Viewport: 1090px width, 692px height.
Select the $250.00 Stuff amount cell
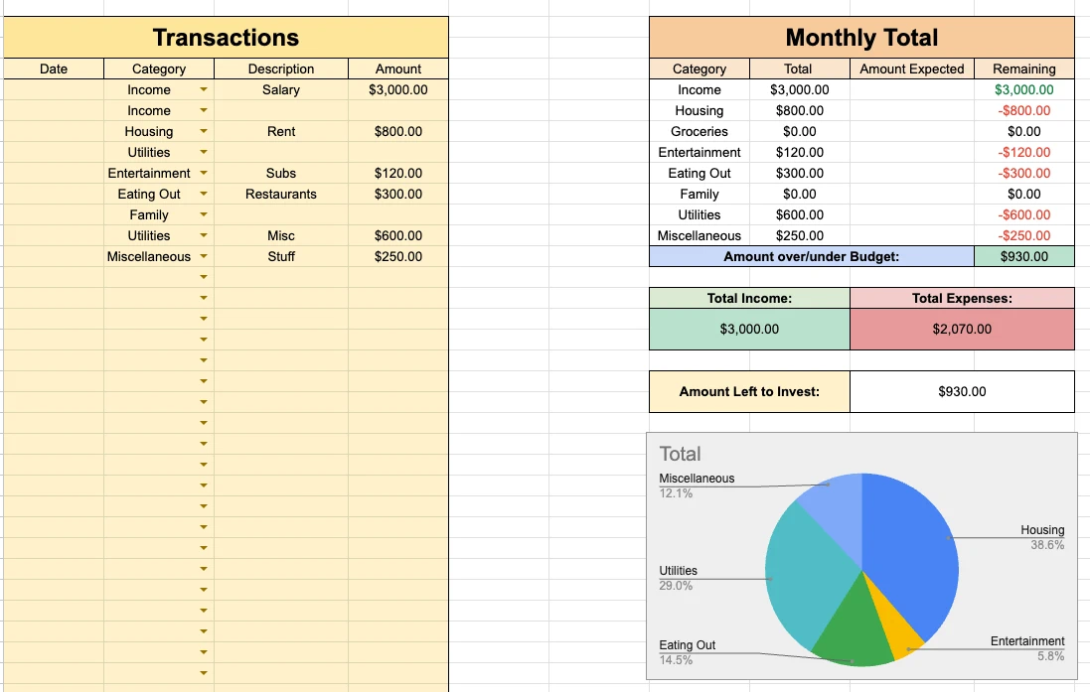[x=398, y=256]
